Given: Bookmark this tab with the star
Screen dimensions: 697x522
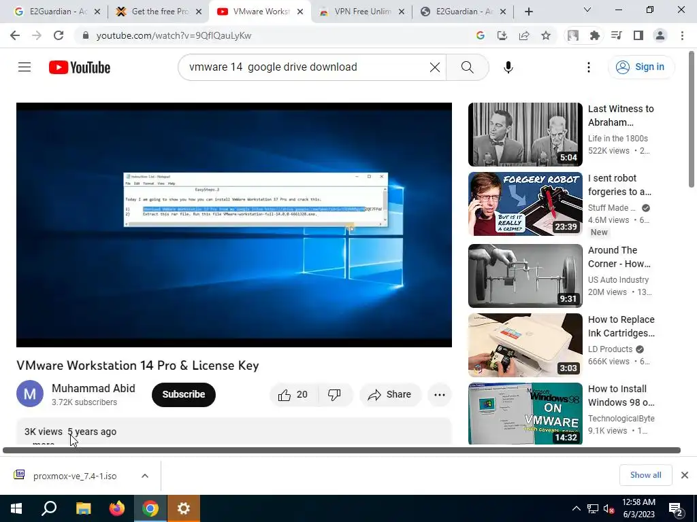Looking at the screenshot, I should coord(546,35).
